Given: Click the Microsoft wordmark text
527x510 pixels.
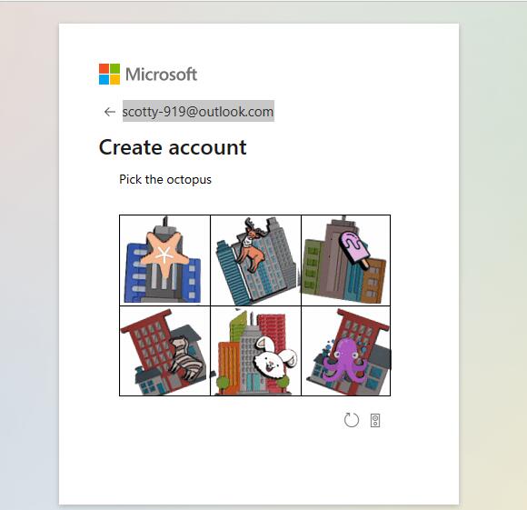Looking at the screenshot, I should pyautogui.click(x=162, y=75).
